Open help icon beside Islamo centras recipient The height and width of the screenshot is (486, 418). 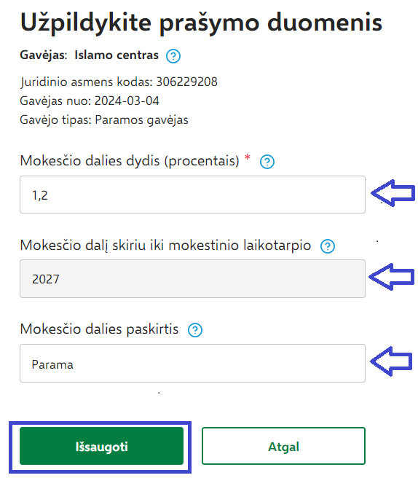tap(173, 56)
